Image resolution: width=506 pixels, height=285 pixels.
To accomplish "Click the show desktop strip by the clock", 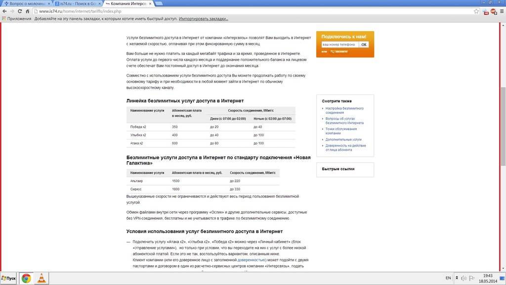I will (x=502, y=278).
